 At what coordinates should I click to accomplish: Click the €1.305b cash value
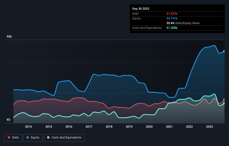tap(172, 28)
